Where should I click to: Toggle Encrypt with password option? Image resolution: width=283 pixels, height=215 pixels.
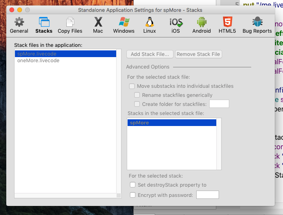pyautogui.click(x=133, y=195)
